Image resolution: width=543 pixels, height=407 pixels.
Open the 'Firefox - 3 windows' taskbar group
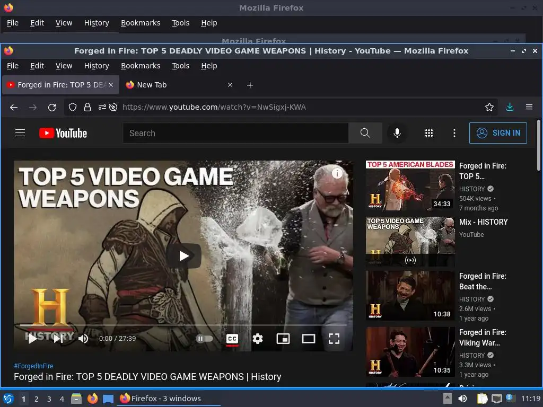click(x=169, y=399)
